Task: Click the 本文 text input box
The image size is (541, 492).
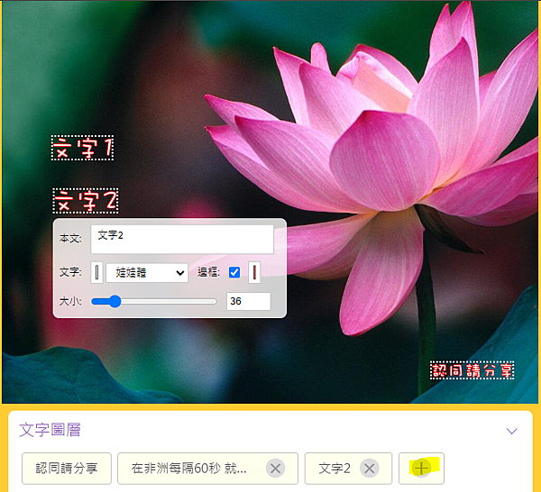Action: [x=182, y=240]
